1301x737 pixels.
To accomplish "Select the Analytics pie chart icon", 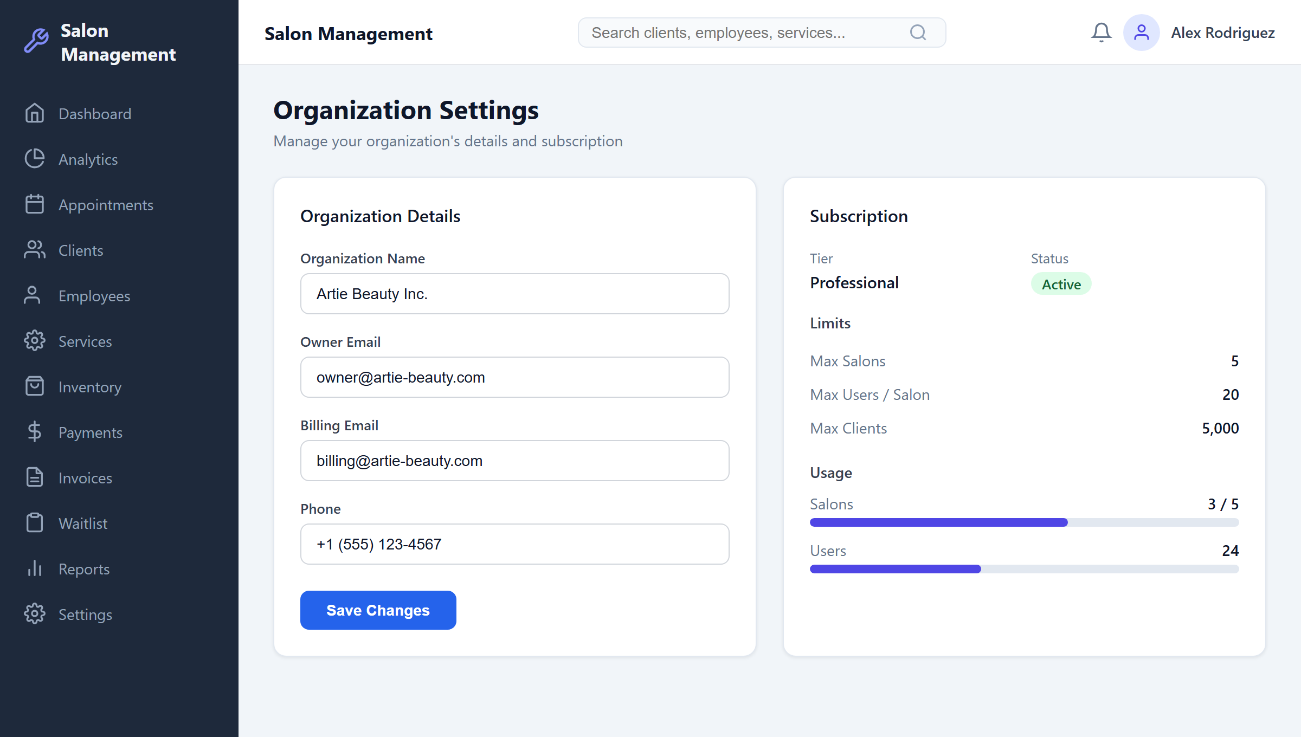I will click(x=35, y=159).
